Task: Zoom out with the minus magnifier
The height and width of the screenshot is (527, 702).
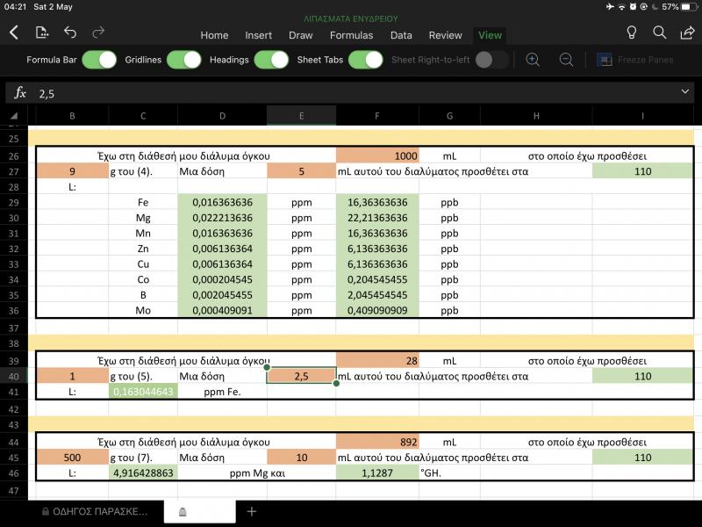Action: coord(567,60)
